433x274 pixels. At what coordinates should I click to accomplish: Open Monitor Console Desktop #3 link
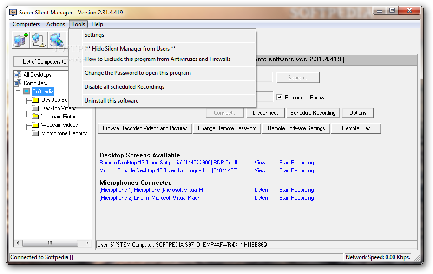(x=169, y=170)
